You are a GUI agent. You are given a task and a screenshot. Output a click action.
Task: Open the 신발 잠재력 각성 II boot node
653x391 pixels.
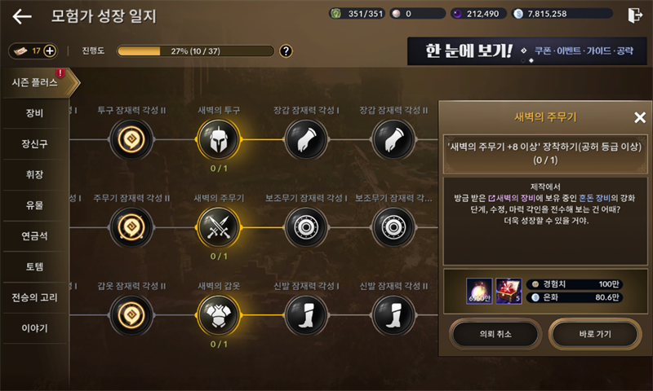point(393,315)
